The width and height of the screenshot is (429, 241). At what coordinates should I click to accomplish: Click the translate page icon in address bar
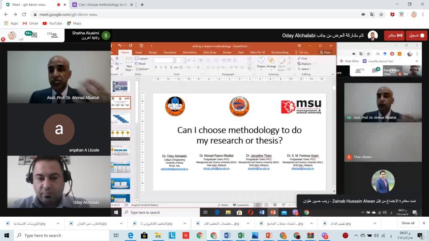coord(372,14)
